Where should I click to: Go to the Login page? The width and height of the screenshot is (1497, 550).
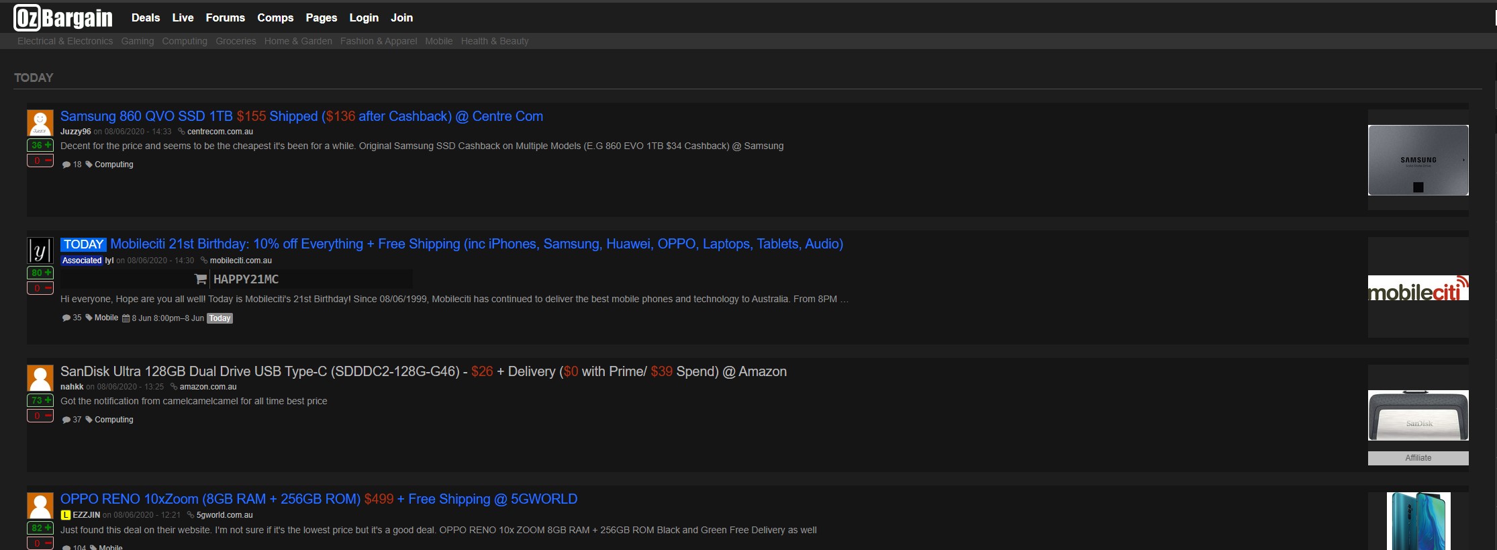pos(364,17)
